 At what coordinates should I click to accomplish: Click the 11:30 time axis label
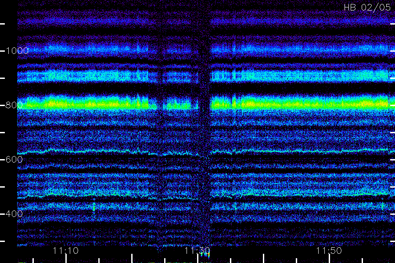[x=197, y=250]
